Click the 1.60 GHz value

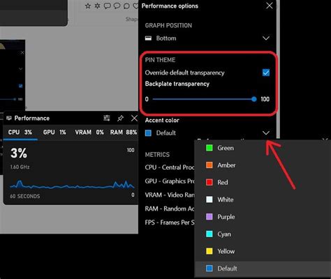[x=20, y=167]
